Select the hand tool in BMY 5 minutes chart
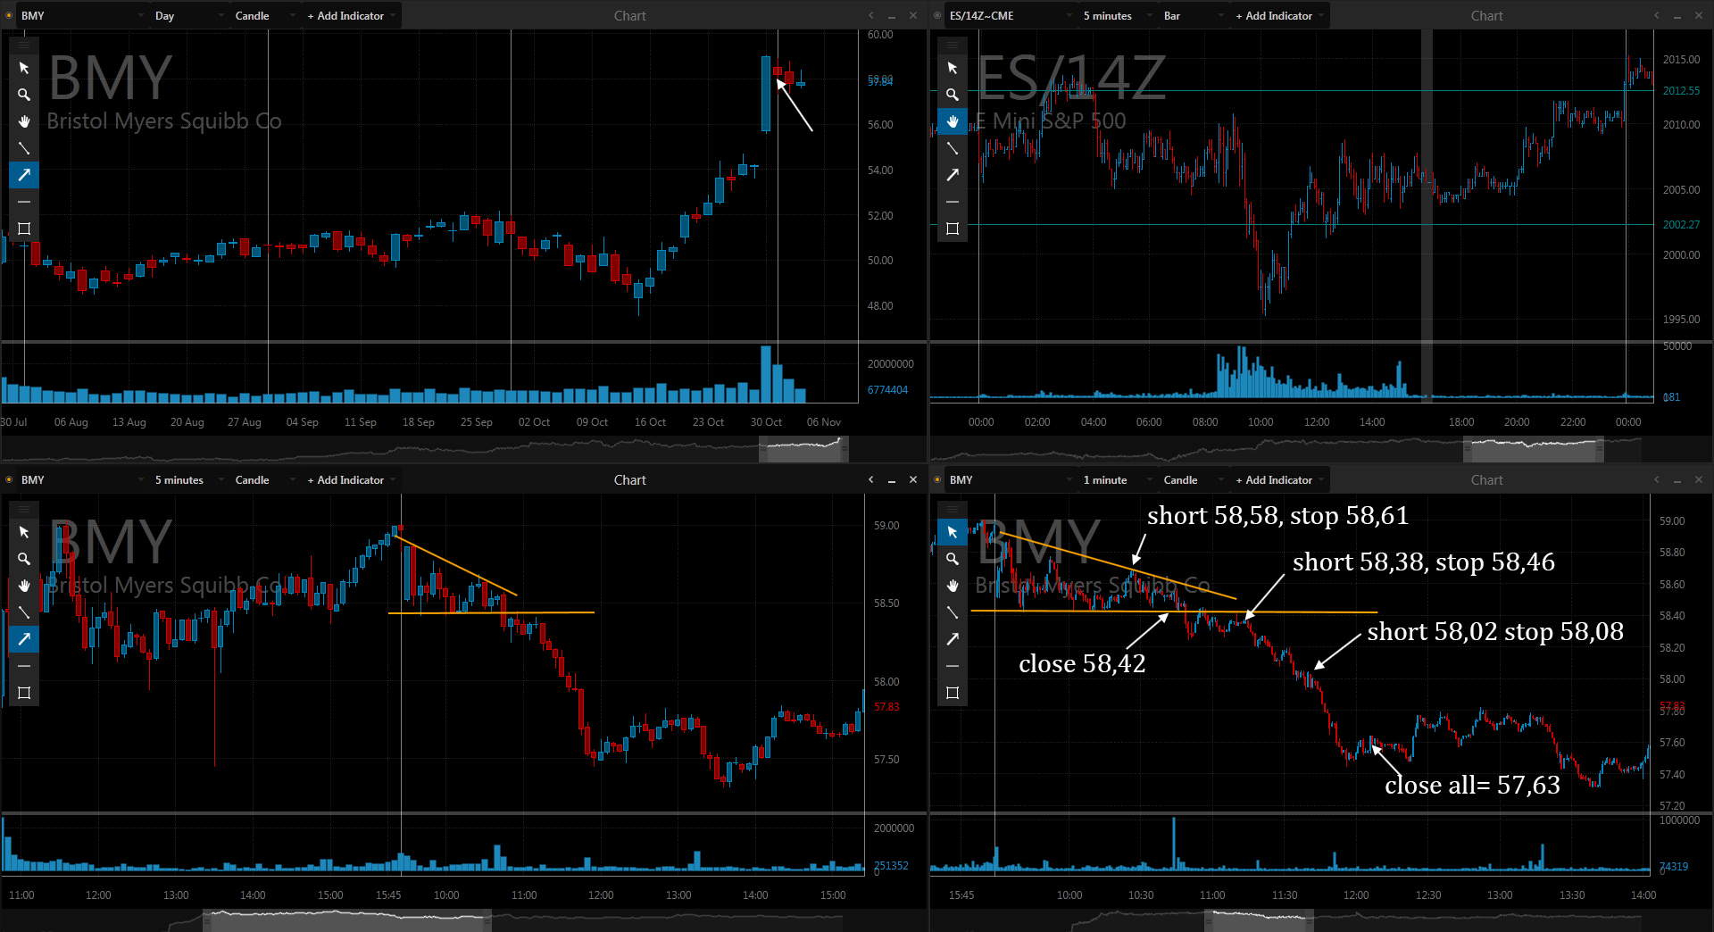1714x932 pixels. click(24, 586)
